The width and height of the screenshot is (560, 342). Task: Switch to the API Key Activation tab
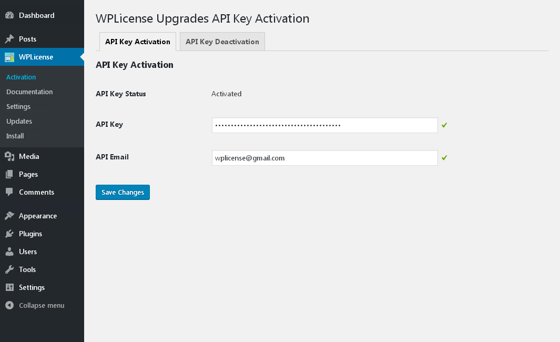tap(137, 42)
